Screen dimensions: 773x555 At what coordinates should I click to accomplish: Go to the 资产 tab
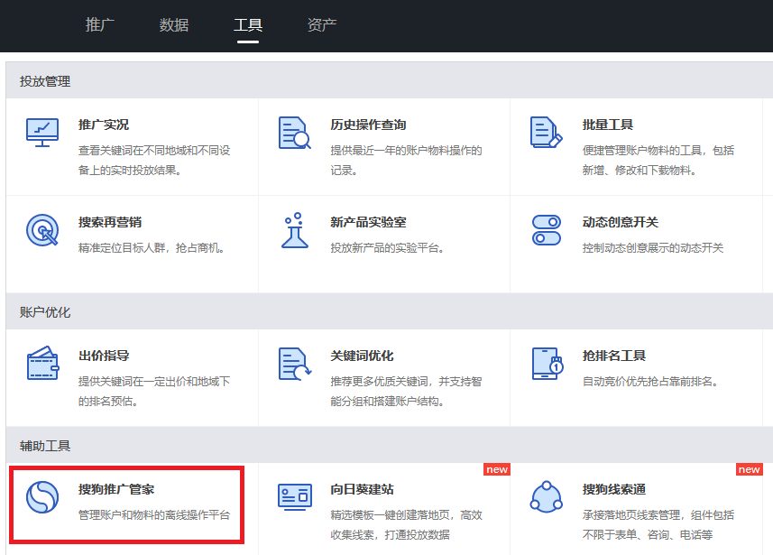click(x=321, y=24)
